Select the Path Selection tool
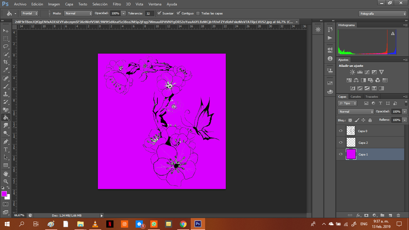 tap(6, 157)
